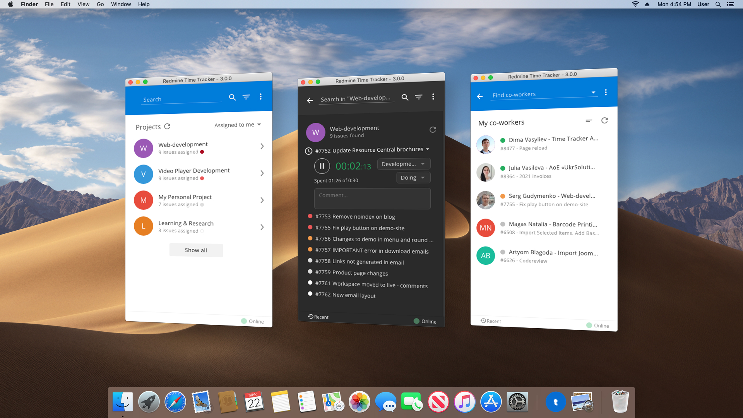Viewport: 743px width, 418px height.
Task: Click the Search in Web-develop... field
Action: pos(357,98)
